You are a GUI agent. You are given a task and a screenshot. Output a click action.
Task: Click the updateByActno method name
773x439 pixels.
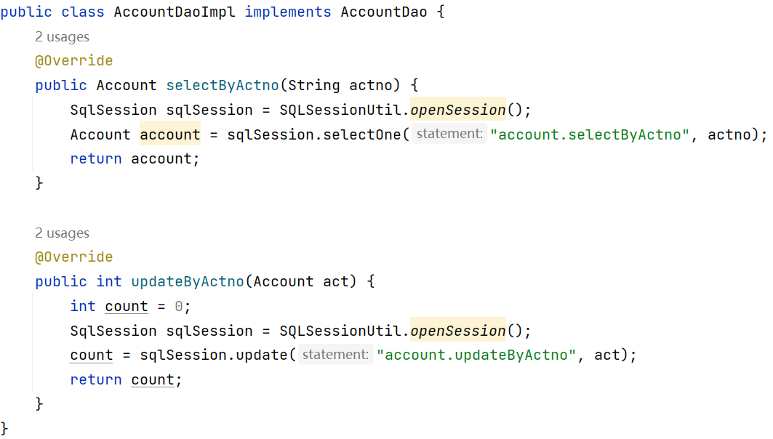pyautogui.click(x=188, y=281)
